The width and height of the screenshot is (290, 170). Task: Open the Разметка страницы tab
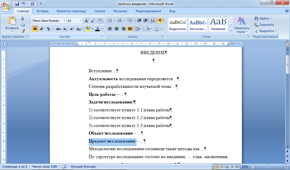(x=71, y=11)
